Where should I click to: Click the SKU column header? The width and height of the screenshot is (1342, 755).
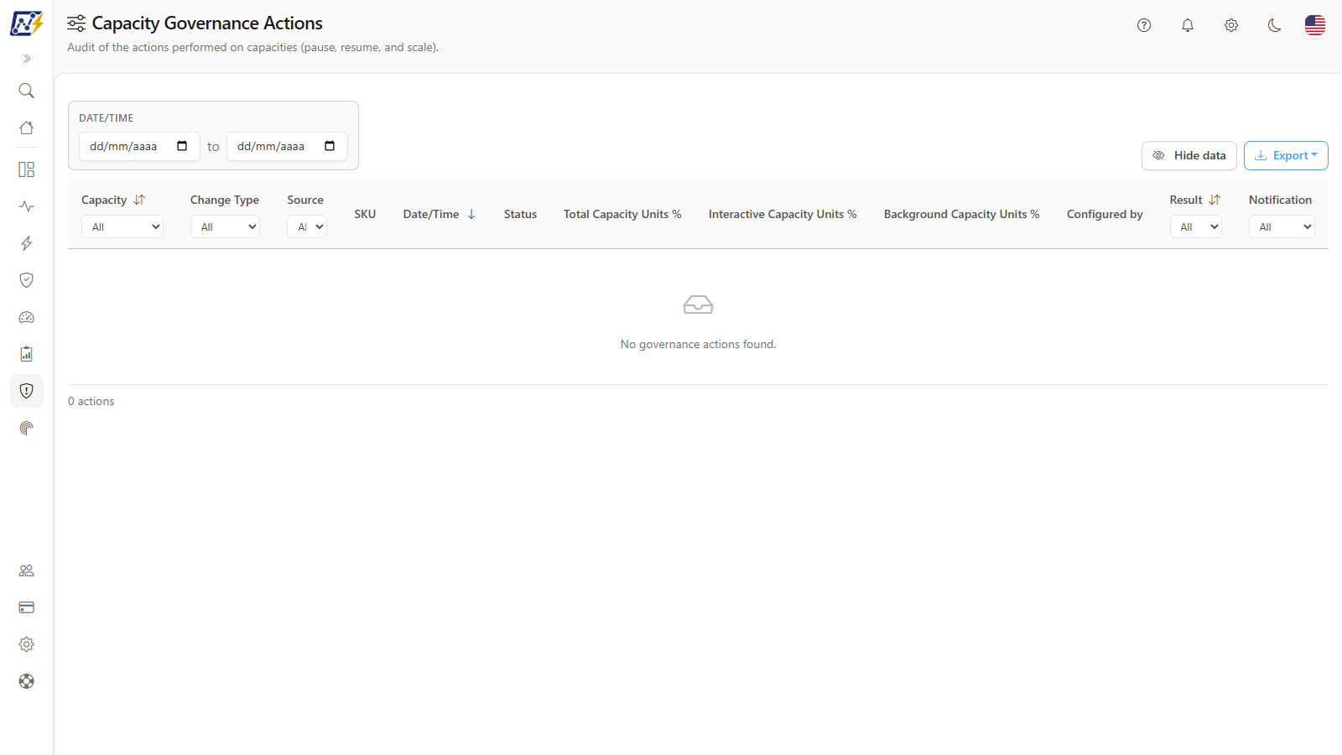tap(365, 214)
